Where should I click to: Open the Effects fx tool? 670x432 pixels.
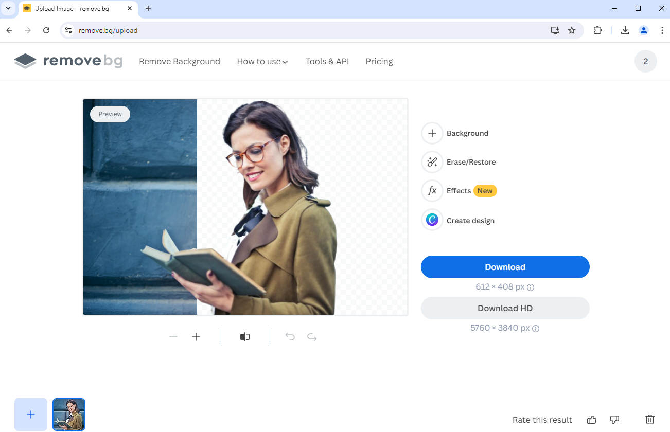click(x=432, y=191)
